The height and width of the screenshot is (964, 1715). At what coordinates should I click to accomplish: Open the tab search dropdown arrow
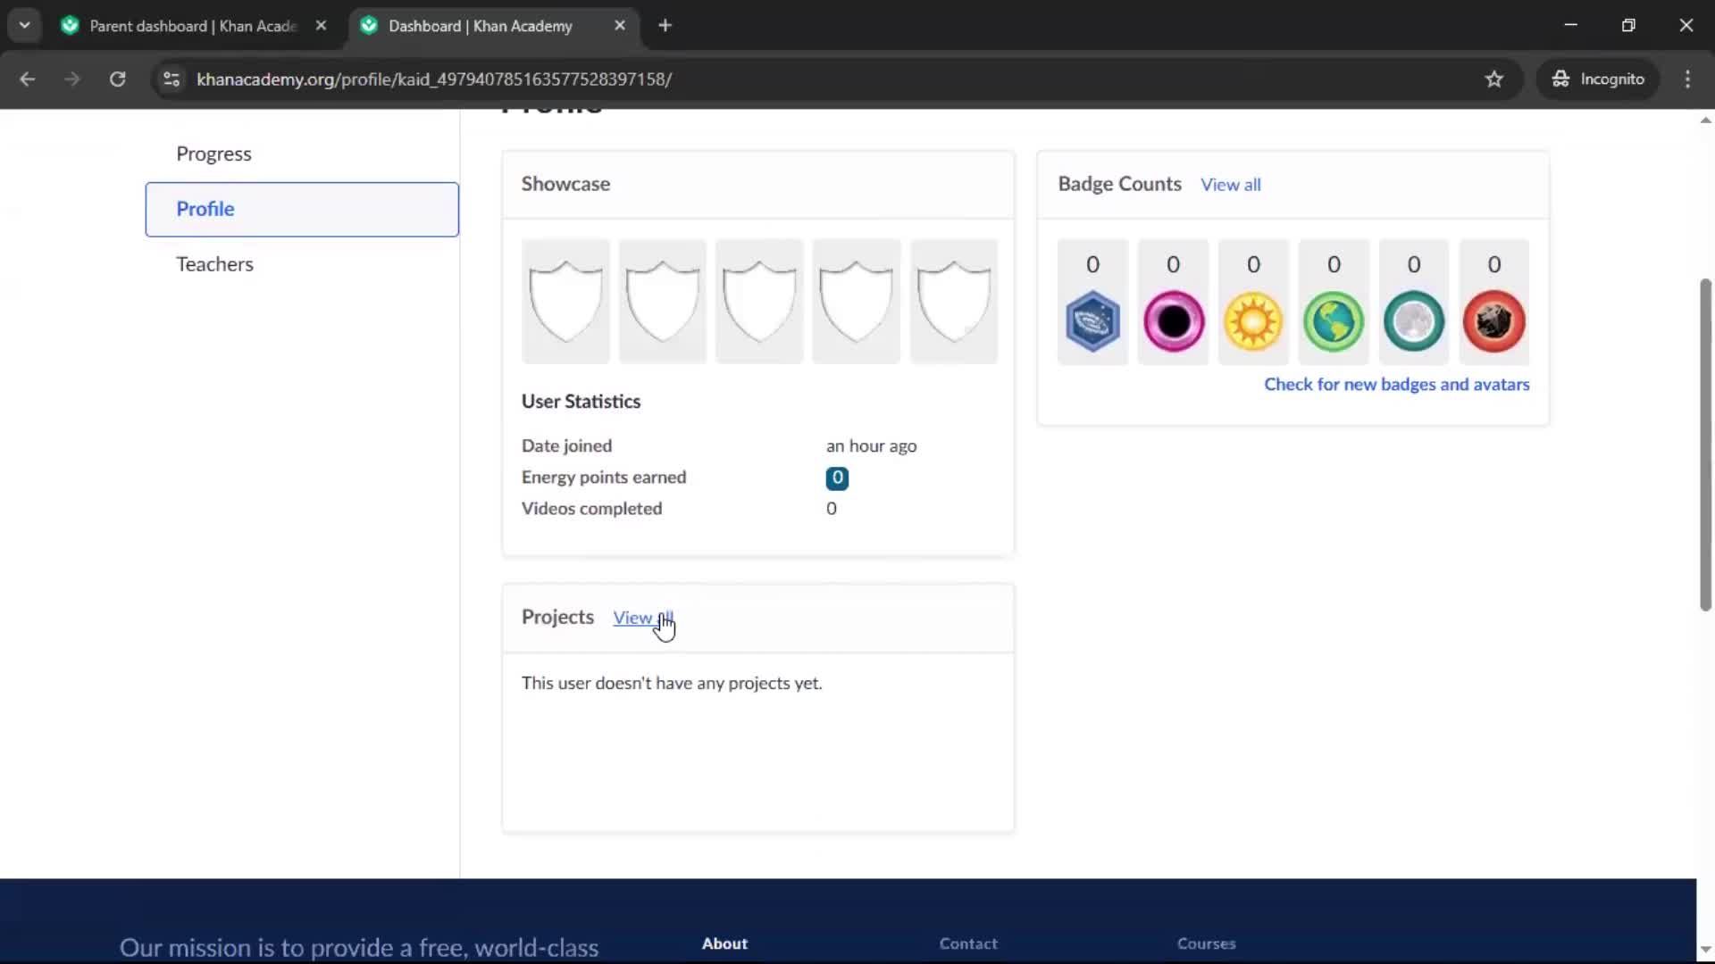click(24, 26)
